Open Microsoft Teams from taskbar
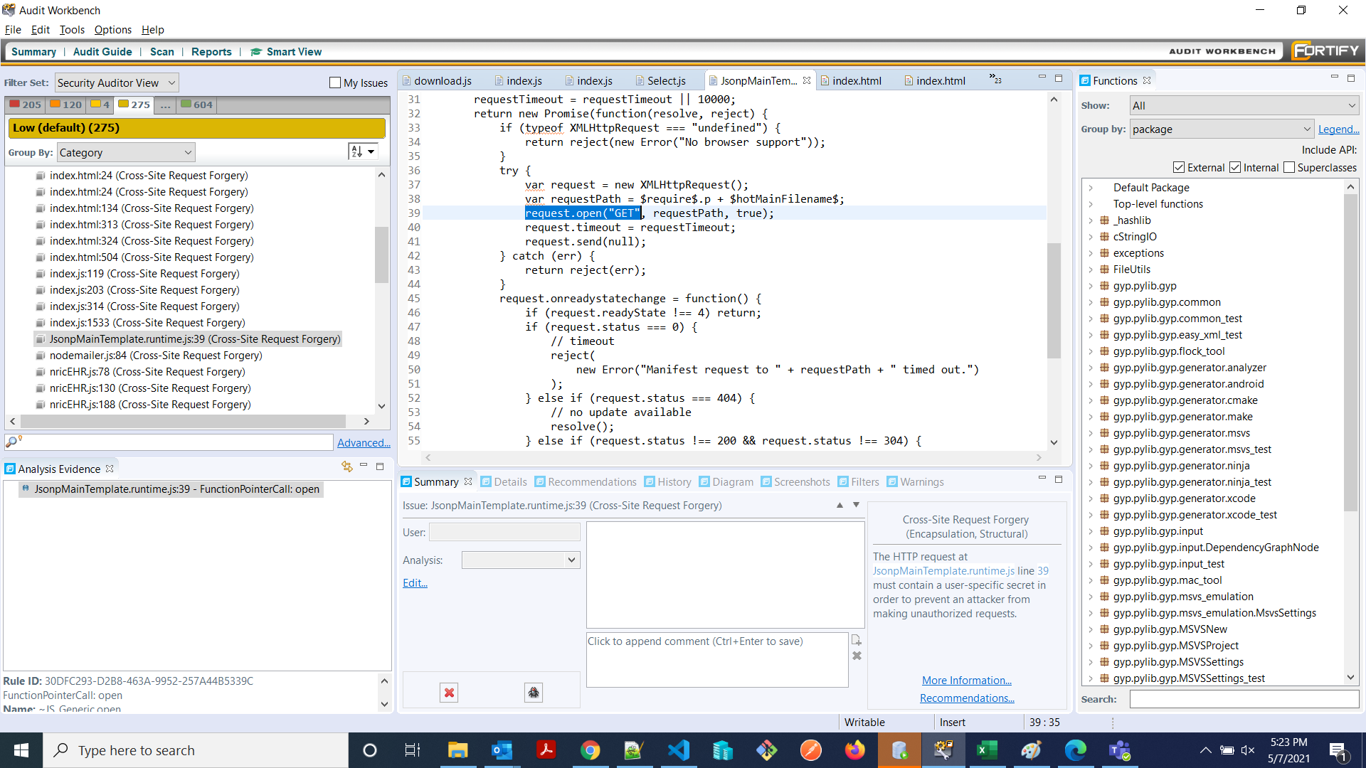Screen dimensions: 1366x768 pos(1120,750)
